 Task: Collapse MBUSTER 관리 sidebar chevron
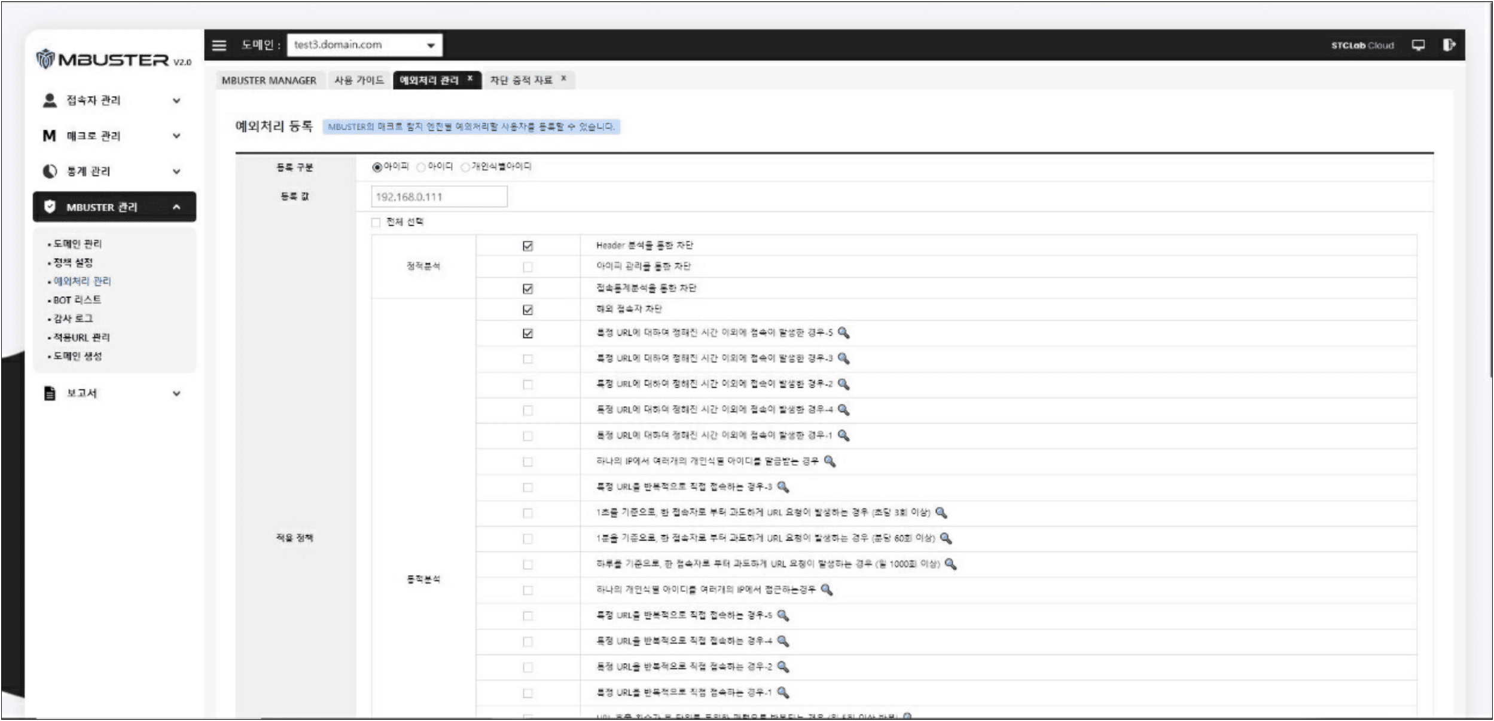pos(176,207)
